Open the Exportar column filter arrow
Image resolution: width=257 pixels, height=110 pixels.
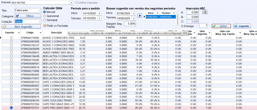19,33
